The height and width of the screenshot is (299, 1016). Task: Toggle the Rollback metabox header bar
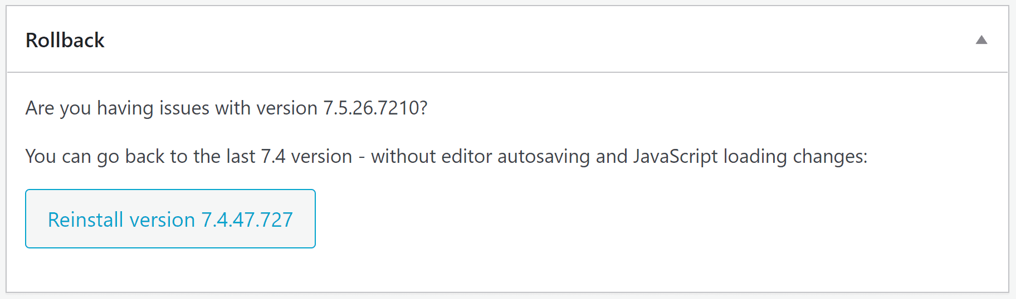pyautogui.click(x=507, y=39)
